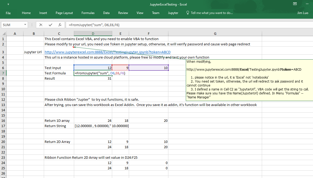
Task: Open Customize Quick Access Toolbar dropdown
Action: click(x=8, y=4)
